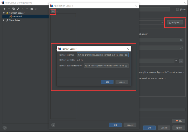Click the add configuration plus icon in Run/Debug toolbar
Viewport: 188px width, 132px height.
click(4, 9)
